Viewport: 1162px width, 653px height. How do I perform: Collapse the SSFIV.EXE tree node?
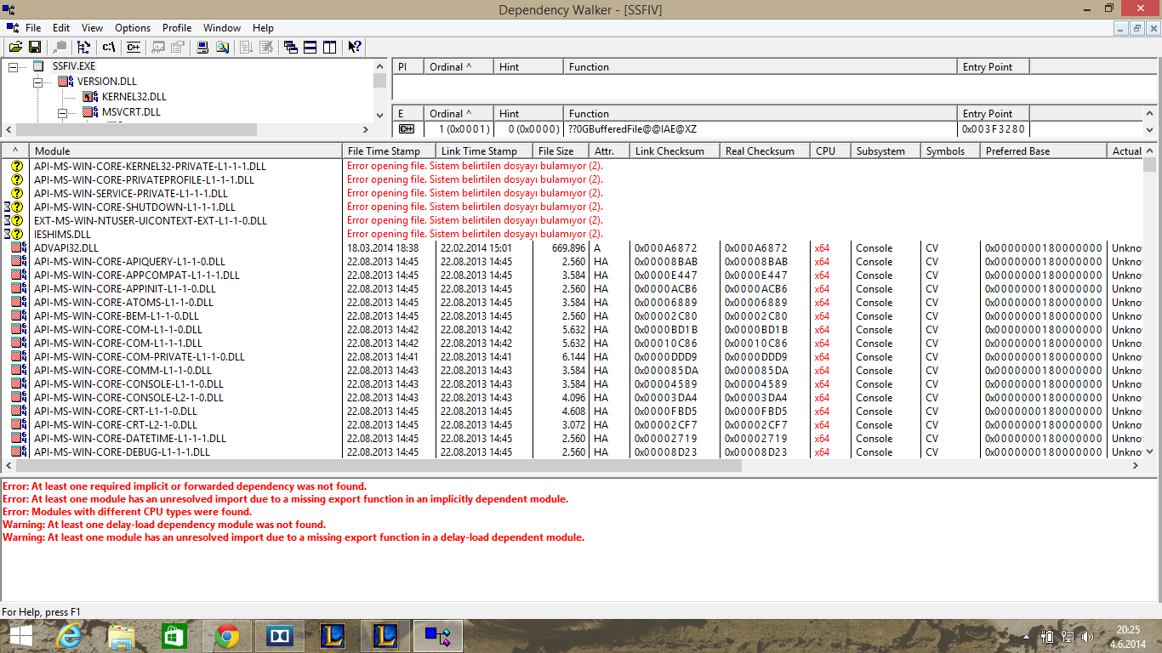tap(13, 66)
